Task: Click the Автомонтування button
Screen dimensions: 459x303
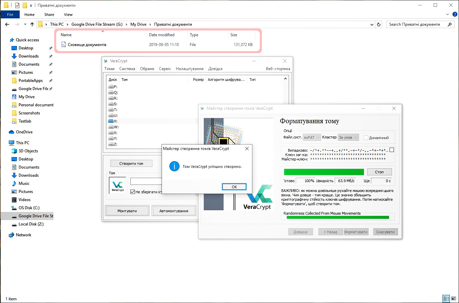Action: point(174,211)
